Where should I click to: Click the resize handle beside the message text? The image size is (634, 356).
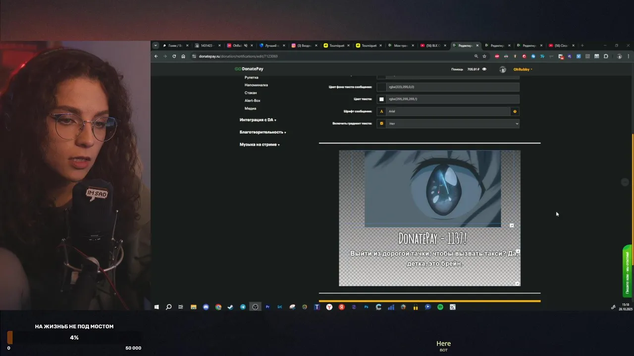518,251
